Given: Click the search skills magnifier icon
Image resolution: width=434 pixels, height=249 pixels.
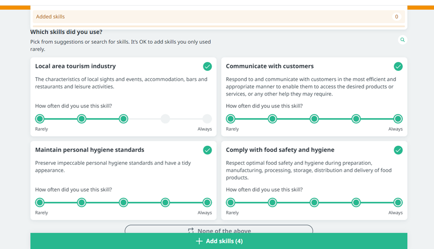Looking at the screenshot, I should point(402,40).
